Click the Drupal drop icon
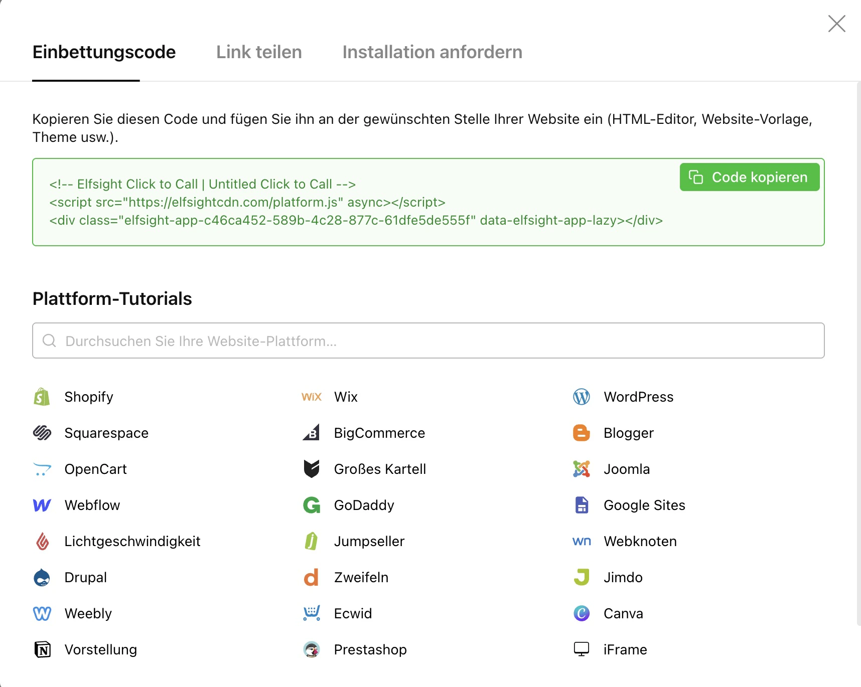Image resolution: width=861 pixels, height=687 pixels. tap(42, 577)
